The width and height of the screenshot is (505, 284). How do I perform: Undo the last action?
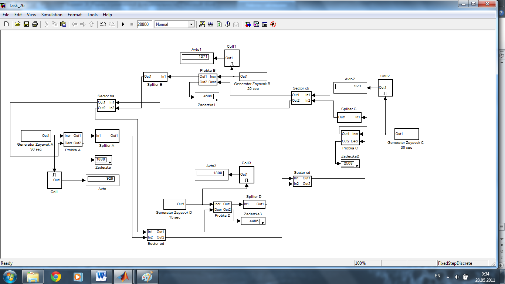tap(103, 24)
